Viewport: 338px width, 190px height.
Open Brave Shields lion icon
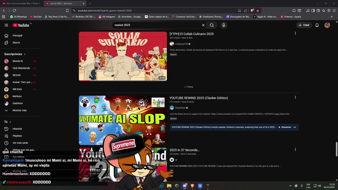252,11
